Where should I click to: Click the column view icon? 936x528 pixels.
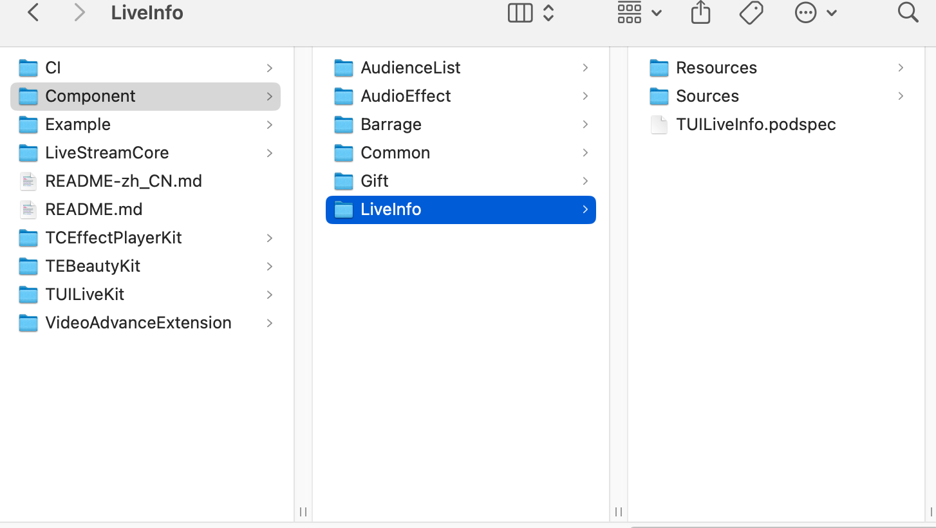click(x=520, y=13)
